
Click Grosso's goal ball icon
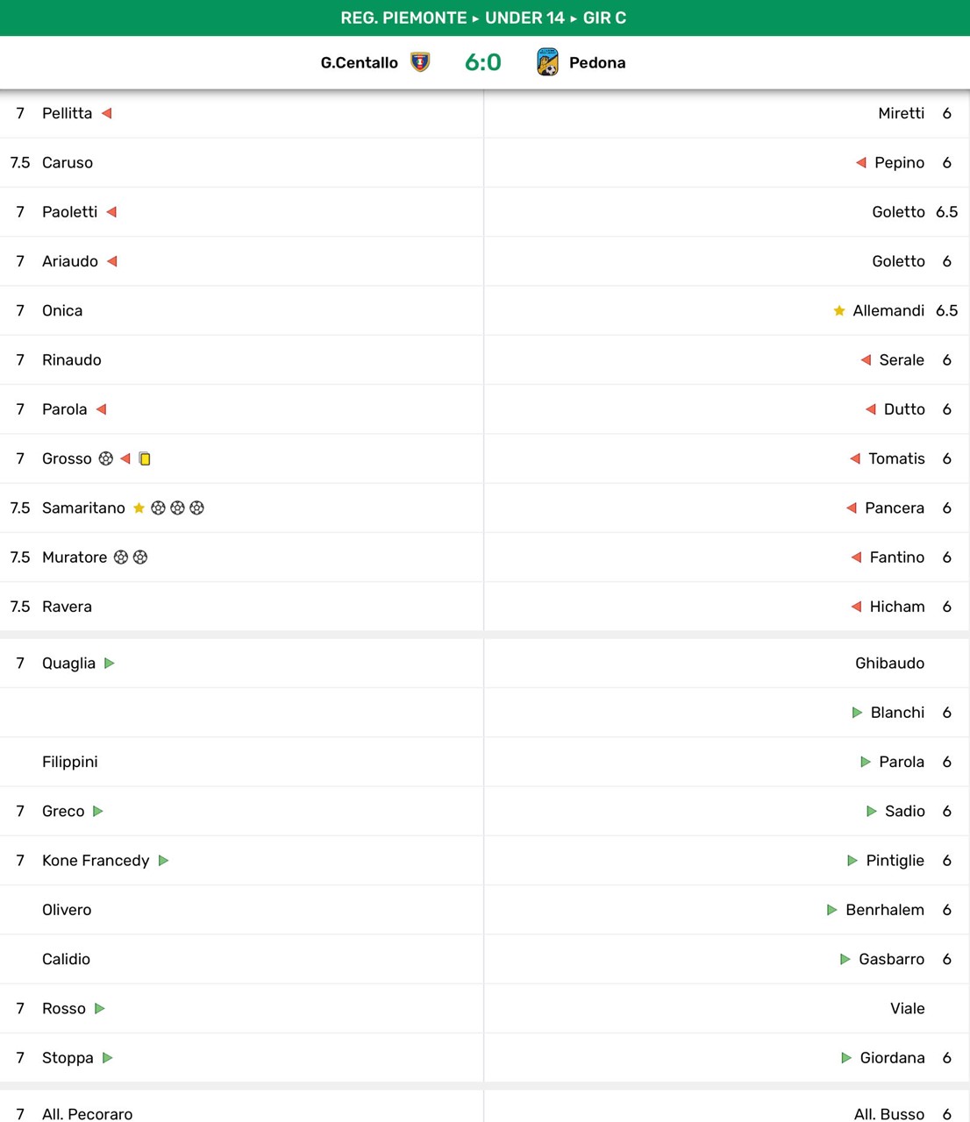106,458
